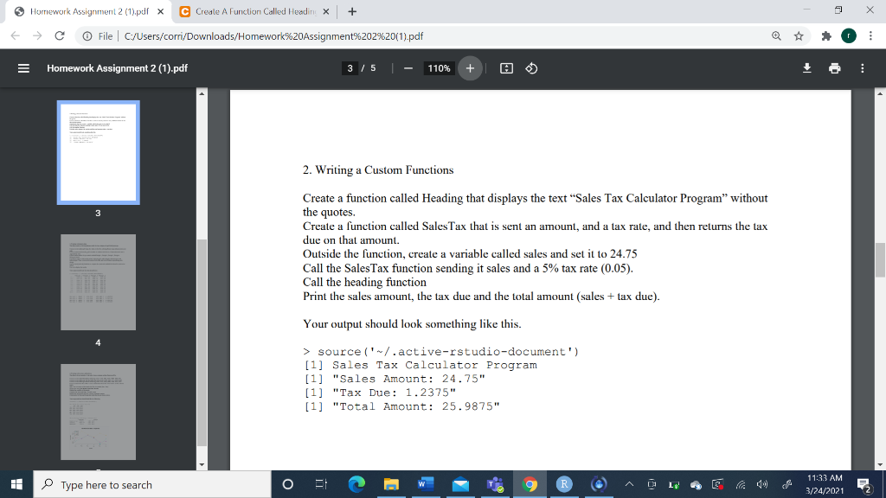The height and width of the screenshot is (498, 886).
Task: Go back in browser history
Action: (16, 36)
